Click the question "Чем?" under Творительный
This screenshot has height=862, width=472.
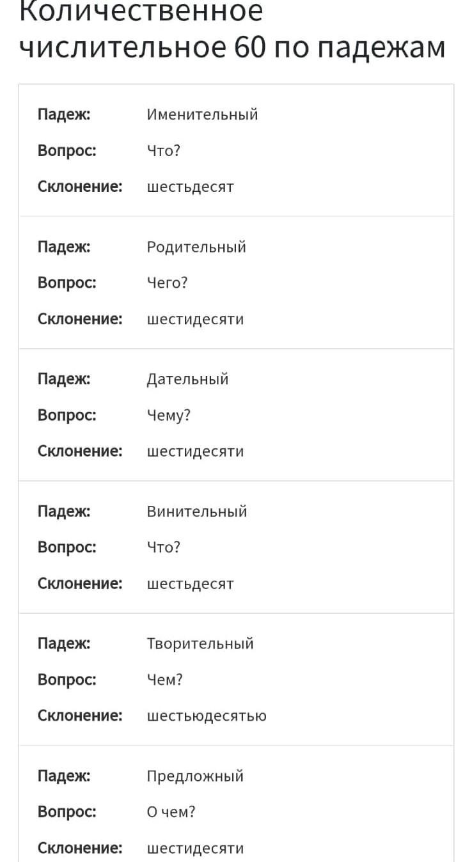pos(164,680)
